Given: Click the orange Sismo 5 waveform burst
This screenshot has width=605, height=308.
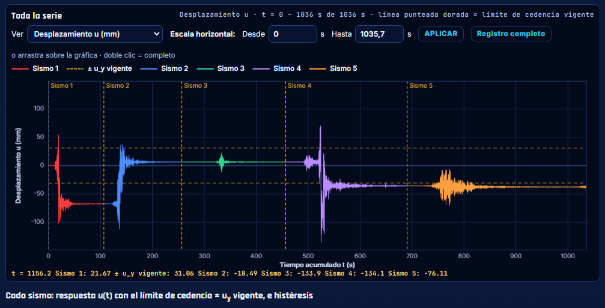Looking at the screenshot, I should coord(447,187).
